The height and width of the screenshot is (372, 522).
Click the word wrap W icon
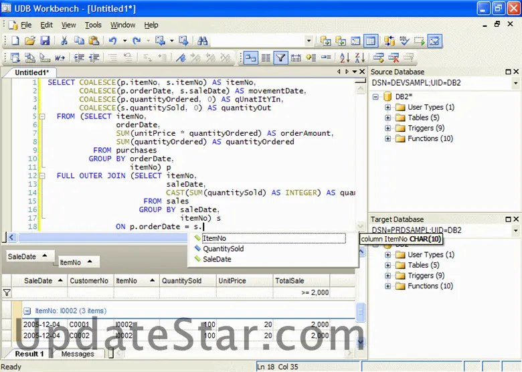click(x=60, y=58)
